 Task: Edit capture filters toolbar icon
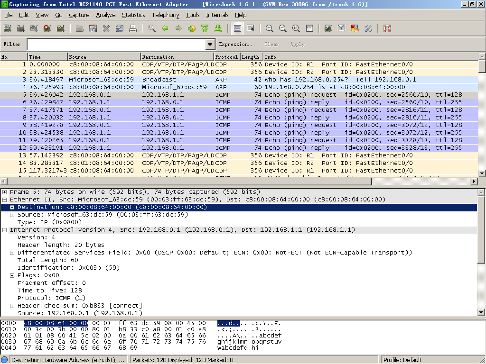[x=328, y=28]
